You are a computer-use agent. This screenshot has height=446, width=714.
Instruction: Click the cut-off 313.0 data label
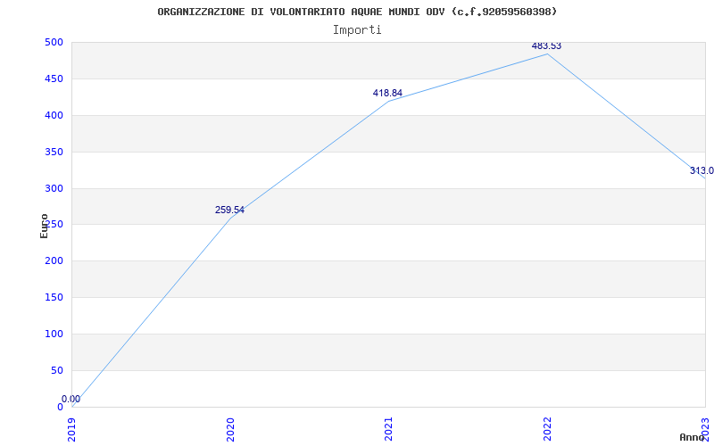[702, 170]
